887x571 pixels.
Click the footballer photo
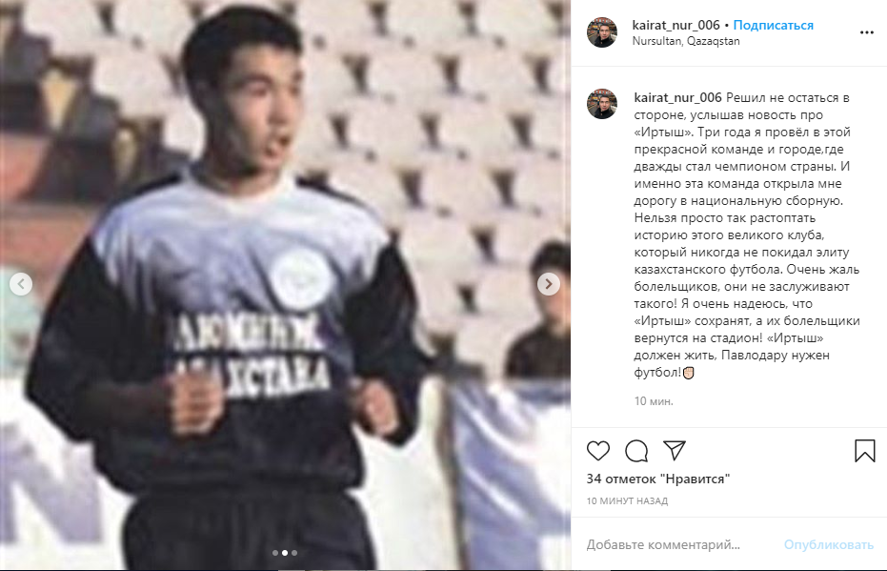click(x=285, y=285)
